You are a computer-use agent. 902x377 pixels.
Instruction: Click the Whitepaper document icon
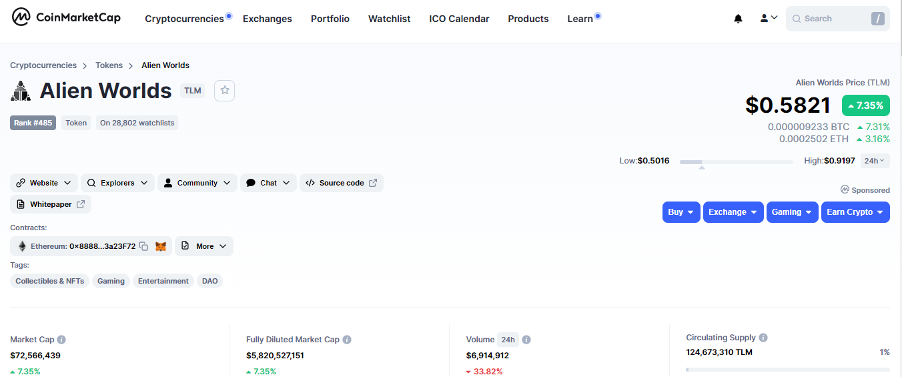click(x=21, y=204)
